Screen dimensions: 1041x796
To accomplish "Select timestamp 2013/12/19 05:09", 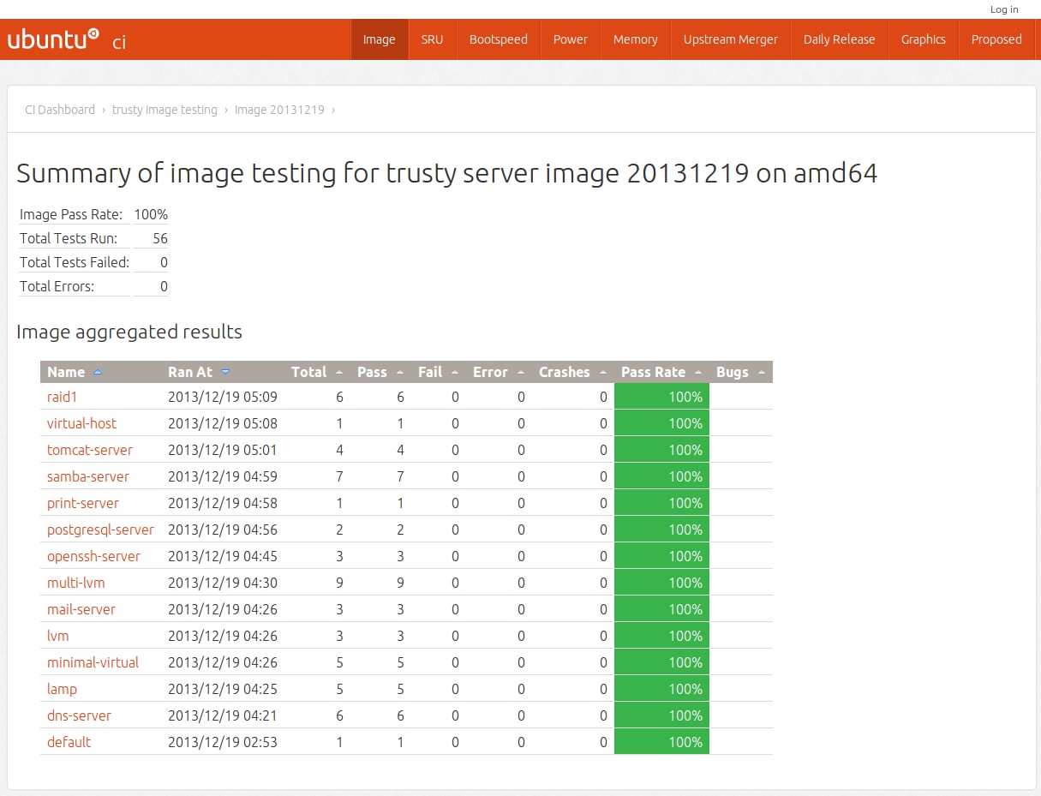I will [x=223, y=397].
